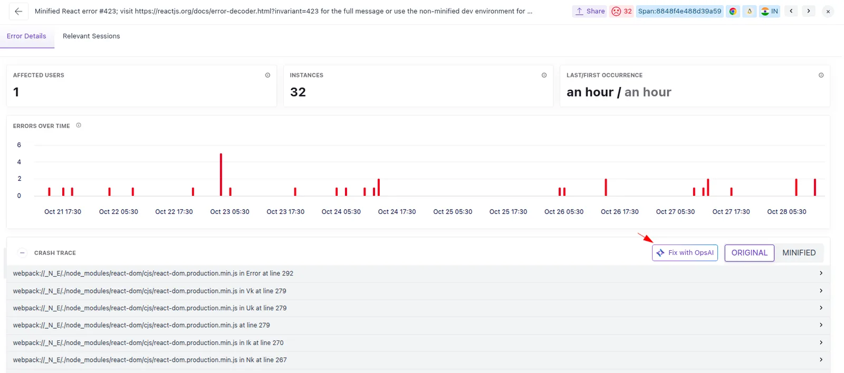Go to previous error with left chevron
The height and width of the screenshot is (373, 844).
click(791, 11)
